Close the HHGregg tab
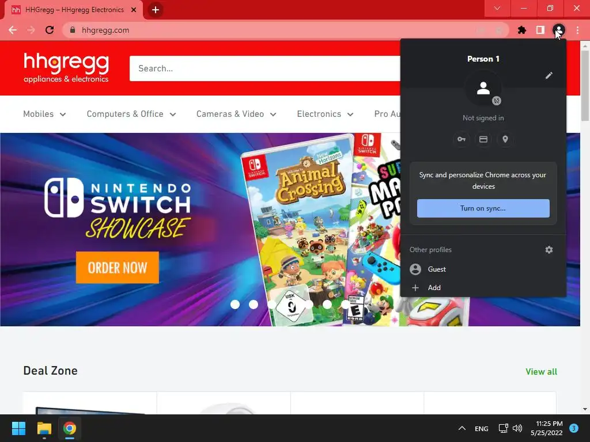 [134, 10]
